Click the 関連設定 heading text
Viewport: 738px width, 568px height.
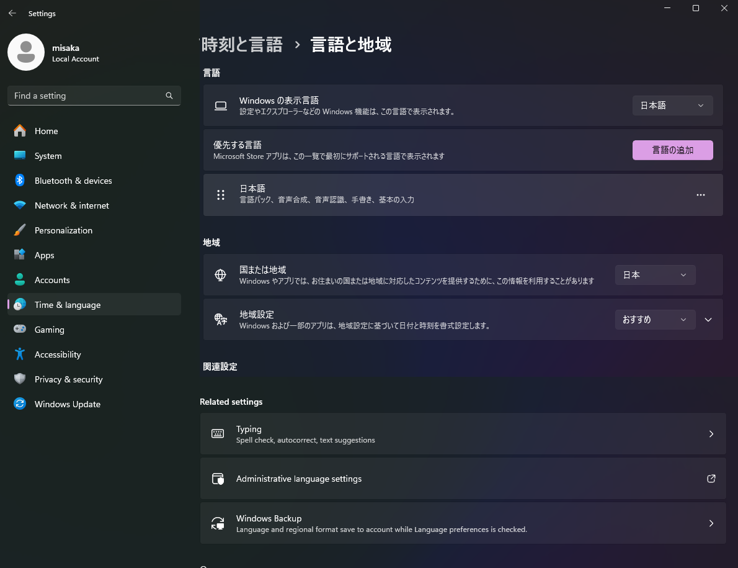pyautogui.click(x=220, y=367)
